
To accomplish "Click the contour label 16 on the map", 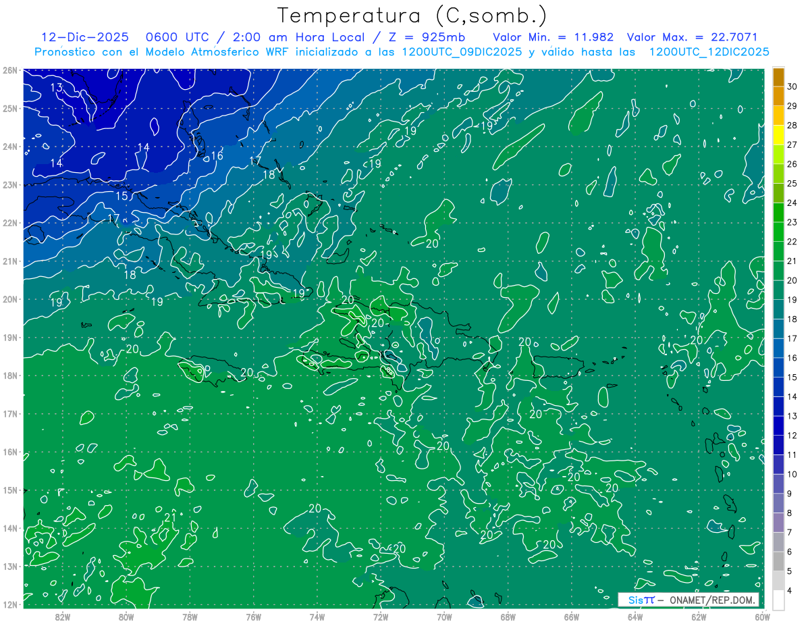I will tap(217, 156).
